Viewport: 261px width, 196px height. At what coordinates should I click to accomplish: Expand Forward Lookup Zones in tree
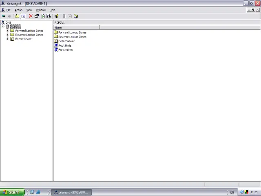(x=7, y=31)
